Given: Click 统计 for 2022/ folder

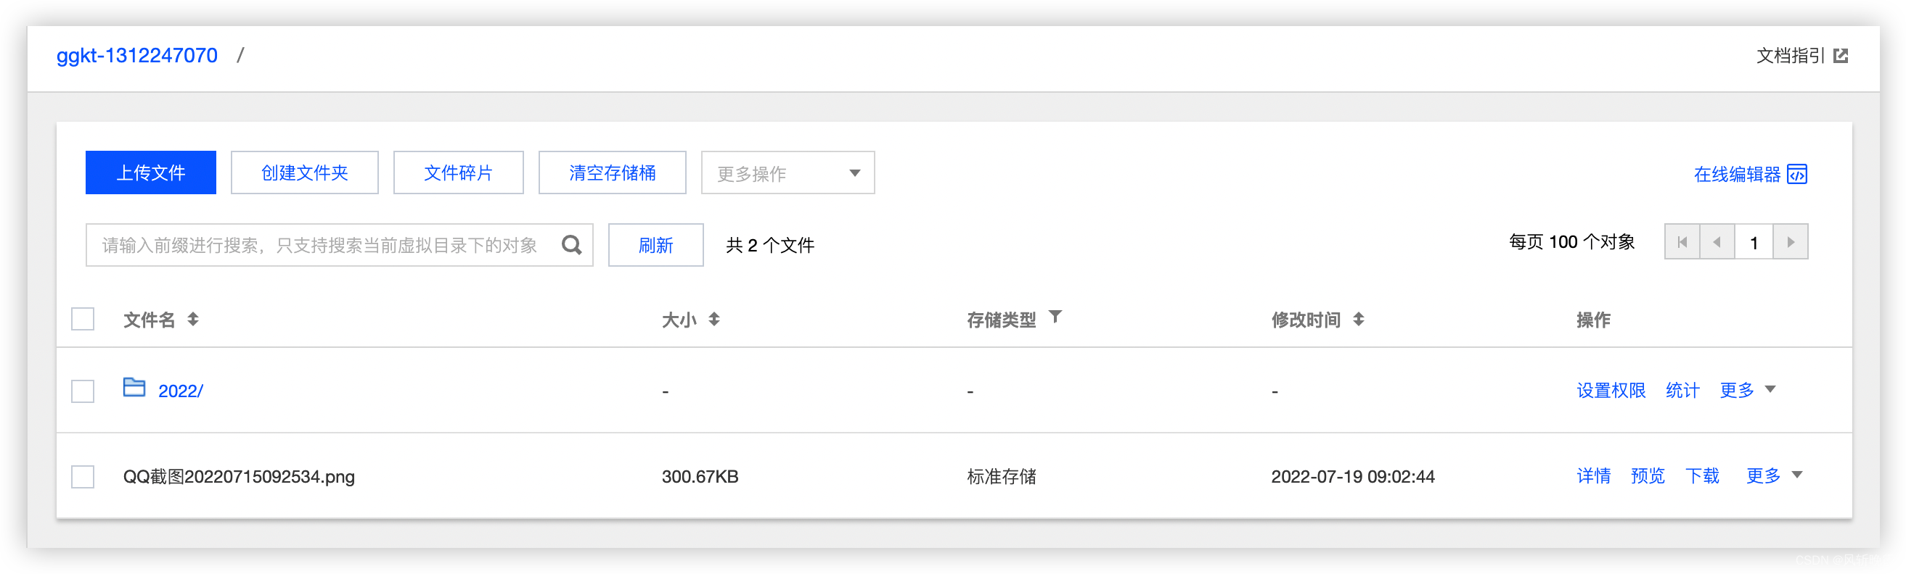Looking at the screenshot, I should (1682, 390).
